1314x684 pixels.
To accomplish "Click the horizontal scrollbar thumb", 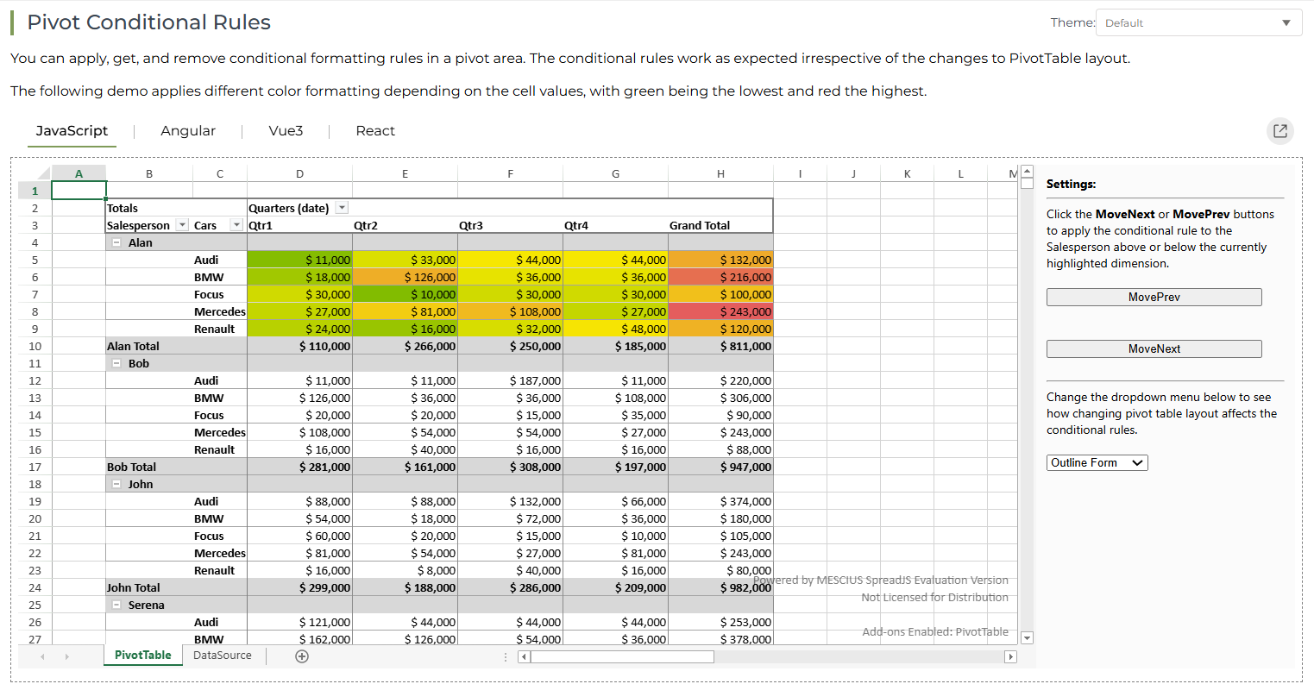I will tap(622, 657).
